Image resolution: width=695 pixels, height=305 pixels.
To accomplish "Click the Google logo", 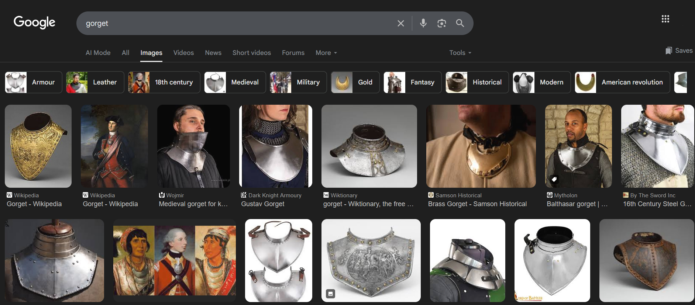I will click(x=34, y=22).
